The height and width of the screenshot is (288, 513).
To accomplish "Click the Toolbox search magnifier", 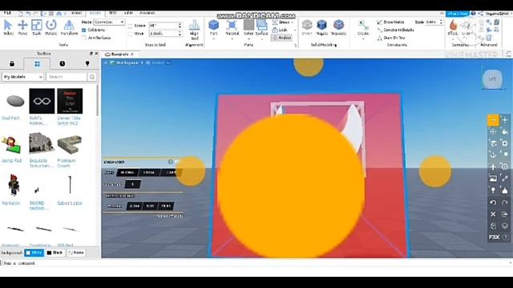I will click(x=92, y=77).
